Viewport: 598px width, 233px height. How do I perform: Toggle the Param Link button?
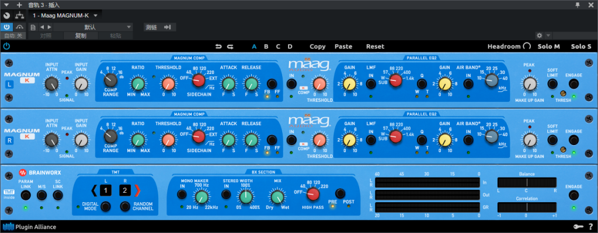click(26, 195)
